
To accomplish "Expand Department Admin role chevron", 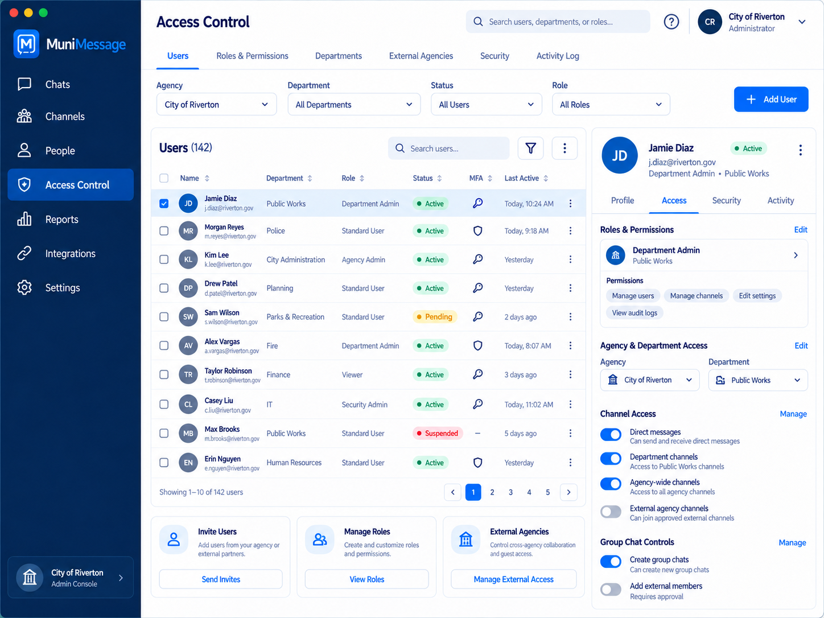I will 796,256.
